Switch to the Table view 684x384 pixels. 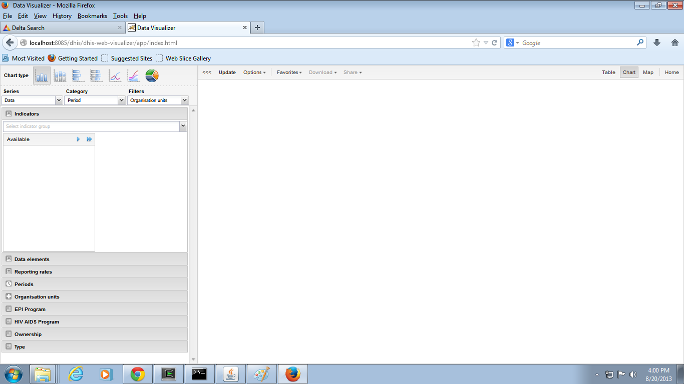click(608, 72)
